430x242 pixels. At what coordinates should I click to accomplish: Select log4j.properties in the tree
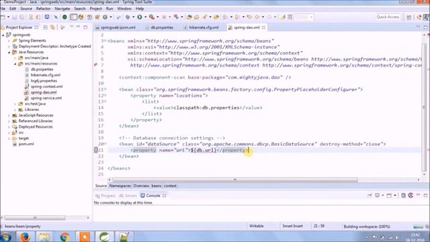(x=44, y=81)
